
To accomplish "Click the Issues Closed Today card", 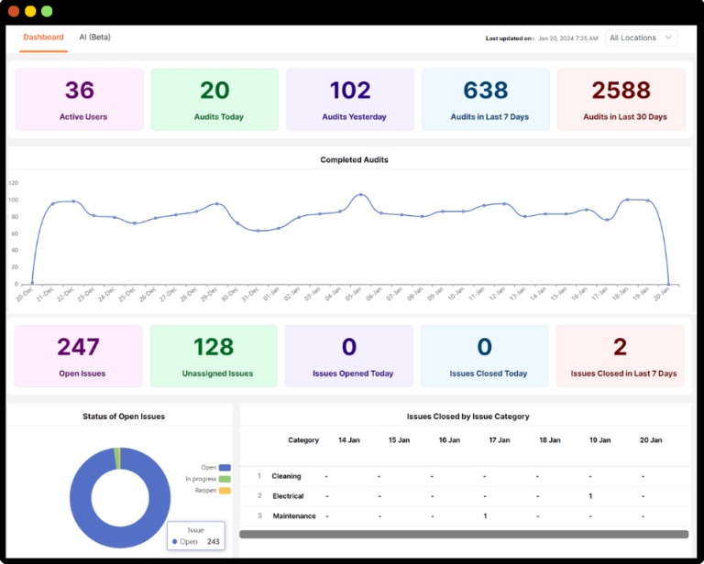I will coord(485,356).
